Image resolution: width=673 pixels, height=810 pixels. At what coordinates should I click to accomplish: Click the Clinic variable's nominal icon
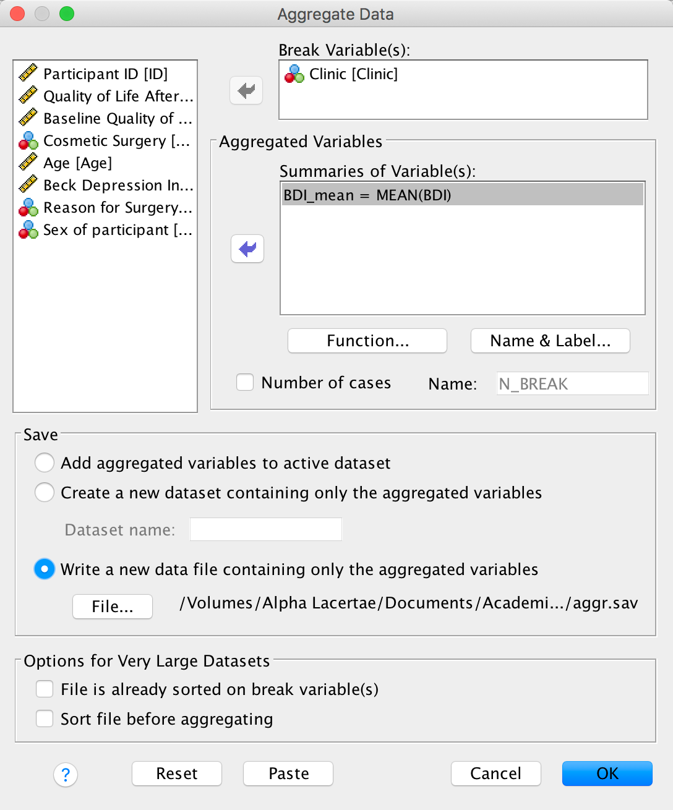(x=294, y=74)
